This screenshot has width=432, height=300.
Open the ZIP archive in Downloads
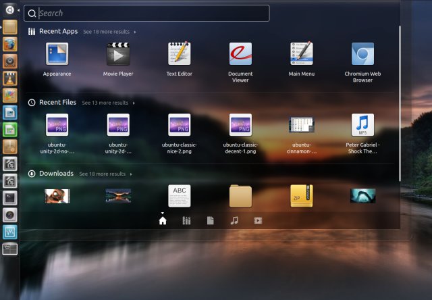pyautogui.click(x=302, y=196)
